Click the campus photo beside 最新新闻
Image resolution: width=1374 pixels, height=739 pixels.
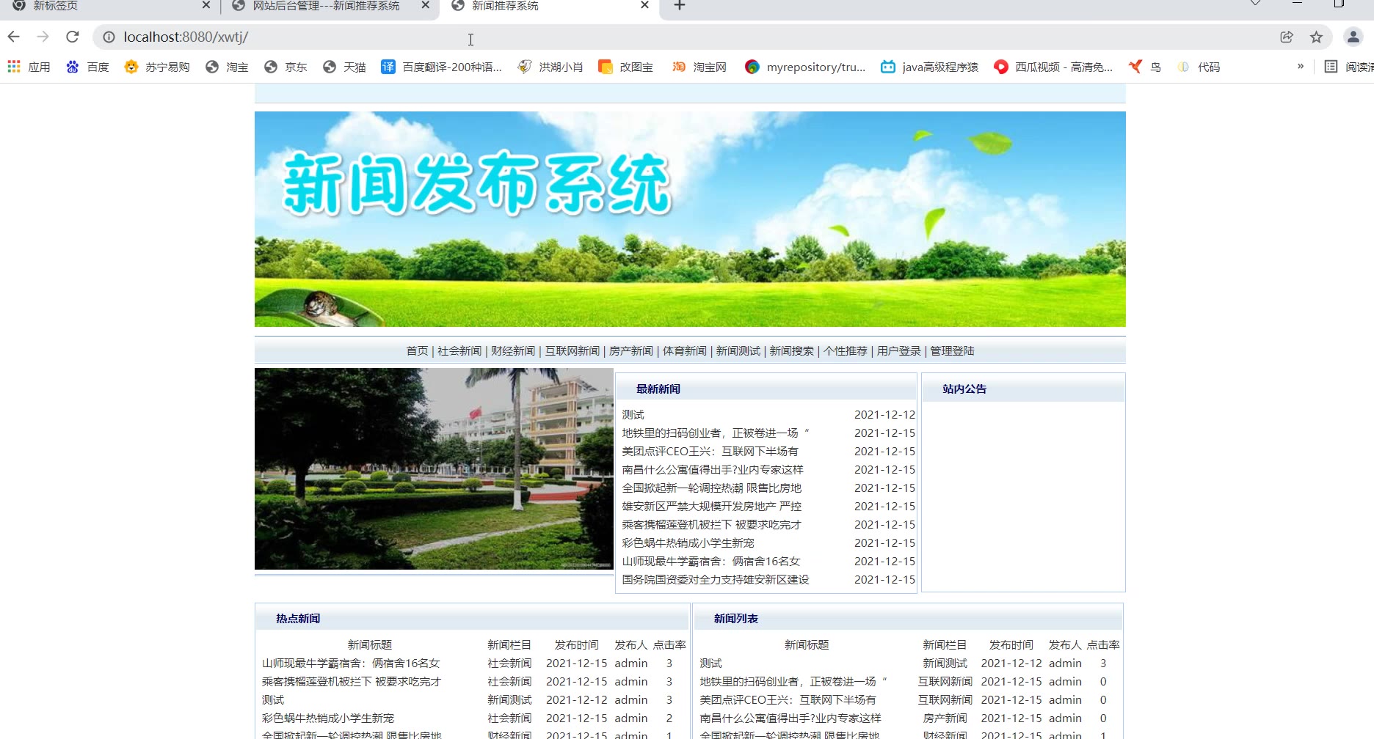pos(434,468)
